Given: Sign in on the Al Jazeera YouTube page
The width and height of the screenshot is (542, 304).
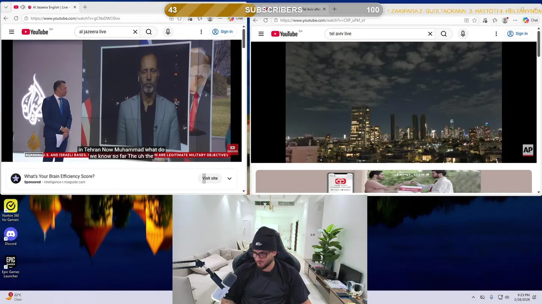Looking at the screenshot, I should (x=222, y=32).
